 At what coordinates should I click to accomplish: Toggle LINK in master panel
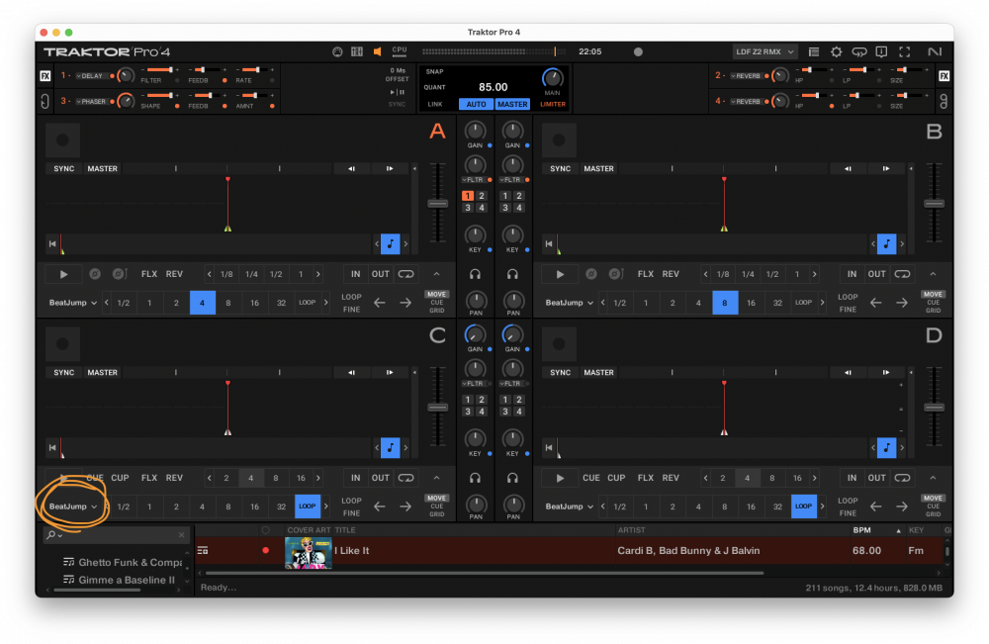(x=434, y=104)
